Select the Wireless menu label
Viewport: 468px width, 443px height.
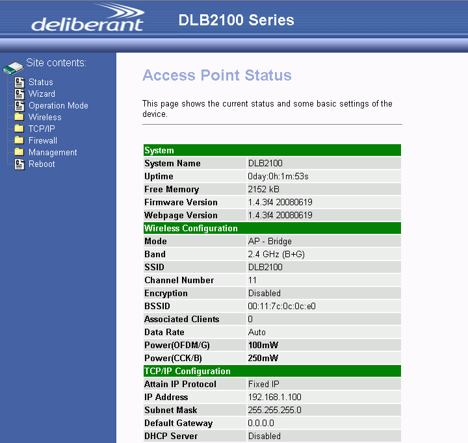tap(45, 118)
